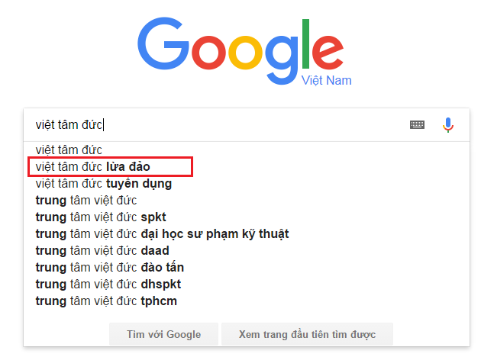The height and width of the screenshot is (357, 481).
Task: Place cursor in typed query "việt tâm đức"
Action: click(69, 124)
